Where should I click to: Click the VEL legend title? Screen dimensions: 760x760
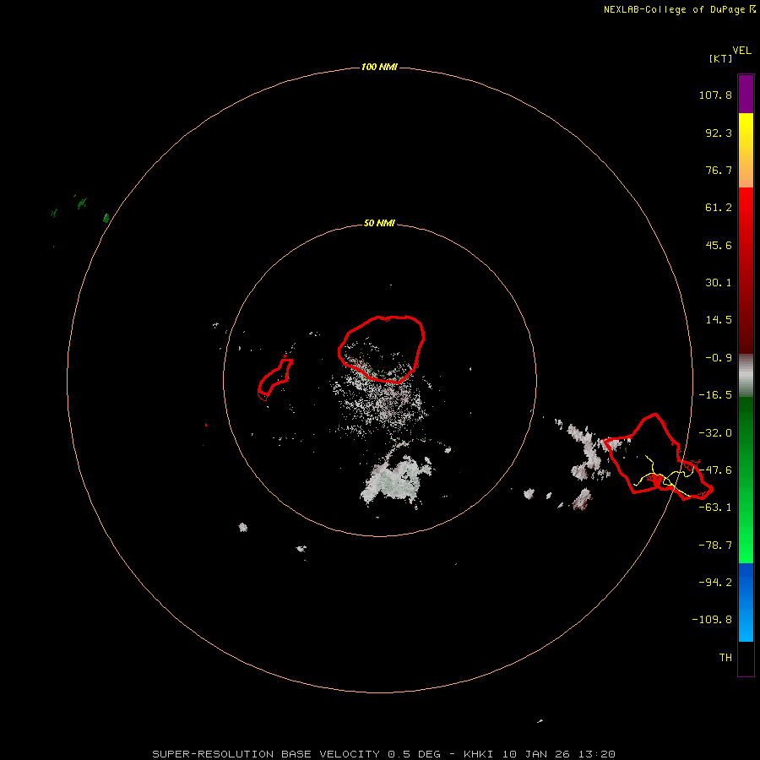coord(741,51)
